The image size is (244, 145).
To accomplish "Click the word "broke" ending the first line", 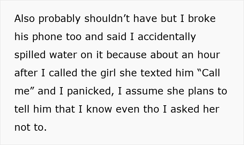I will click(x=202, y=19).
